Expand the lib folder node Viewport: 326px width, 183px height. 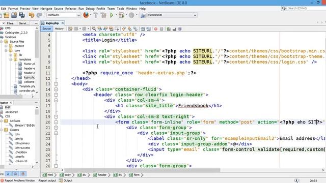(11, 55)
